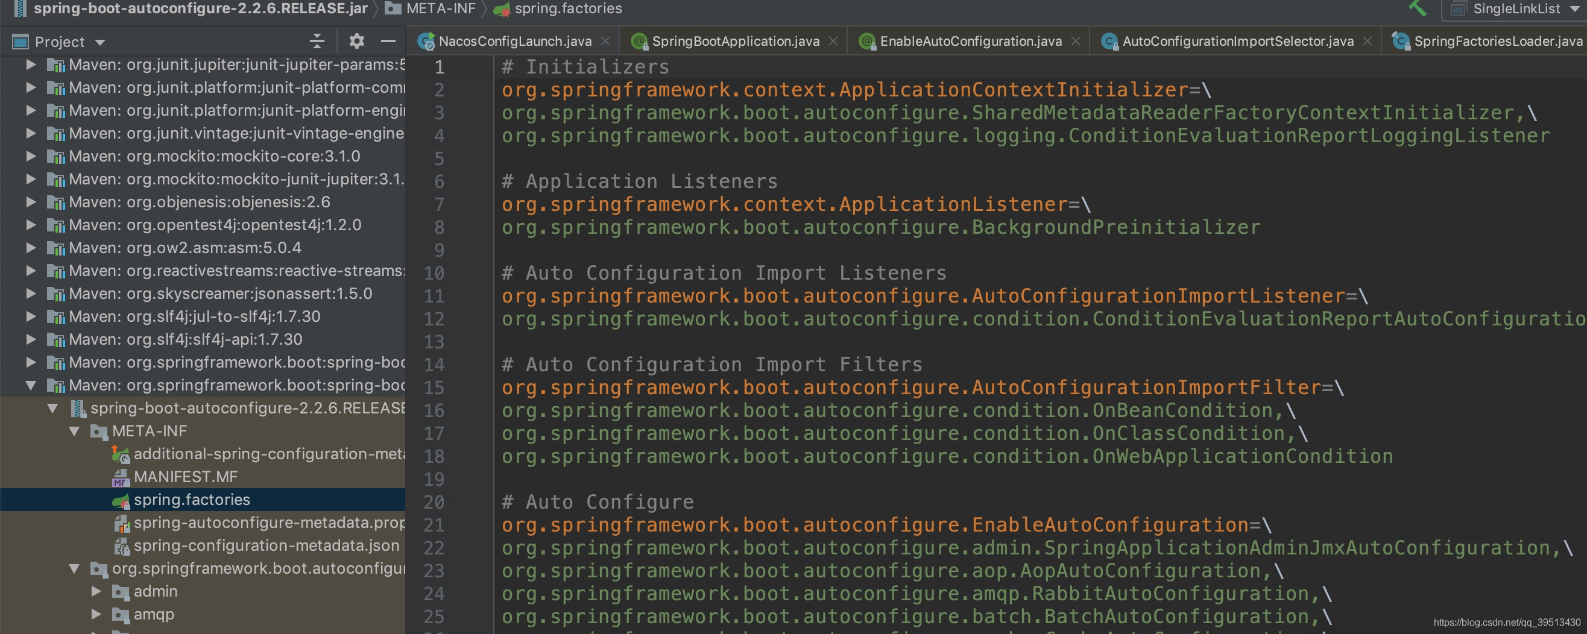The width and height of the screenshot is (1587, 634).
Task: Click line number 1 in editor gutter
Action: pyautogui.click(x=439, y=67)
